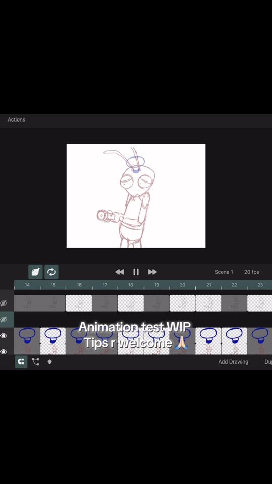Click the rewind button
This screenshot has width=272, height=484.
pyautogui.click(x=120, y=272)
